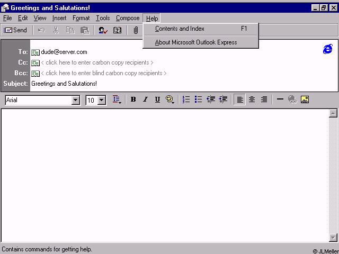Expand the Arial font name dropdown
The image size is (339, 254).
point(76,100)
